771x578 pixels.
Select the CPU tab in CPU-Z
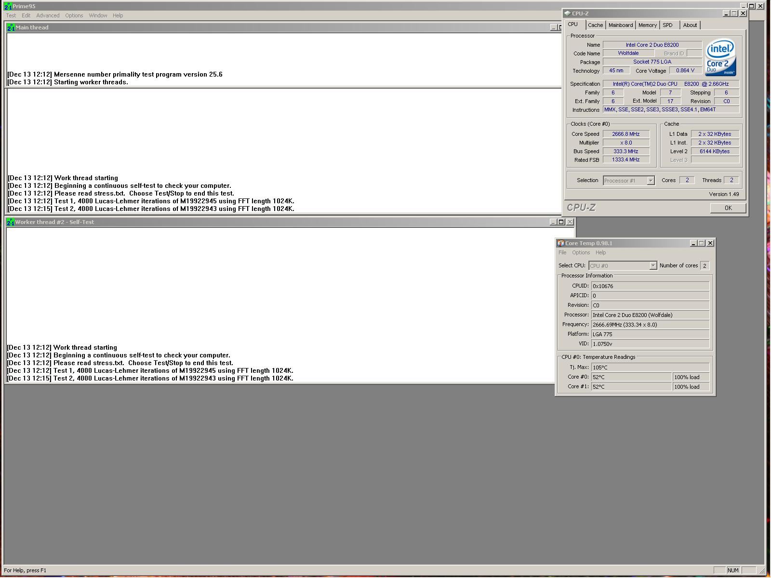click(573, 24)
